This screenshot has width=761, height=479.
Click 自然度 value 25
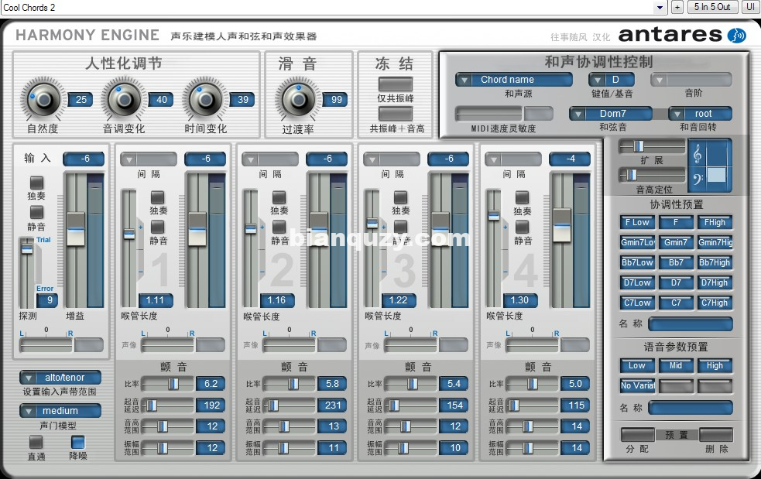[x=81, y=100]
